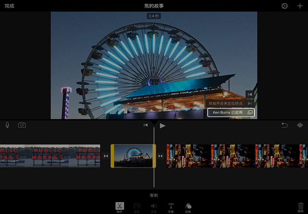Open project settings gear icon
Image resolution: width=308 pixels, height=214 pixels.
click(x=285, y=6)
